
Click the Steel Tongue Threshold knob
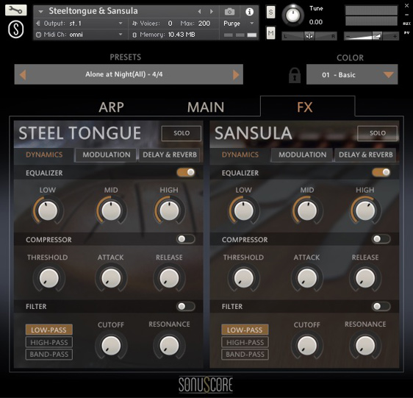pyautogui.click(x=49, y=278)
